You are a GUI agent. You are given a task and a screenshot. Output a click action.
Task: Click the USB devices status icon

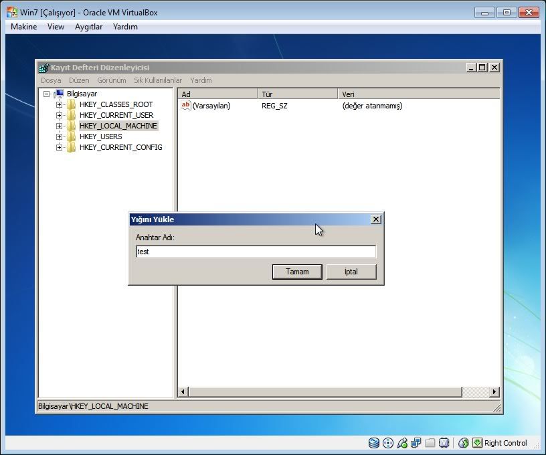(x=402, y=443)
